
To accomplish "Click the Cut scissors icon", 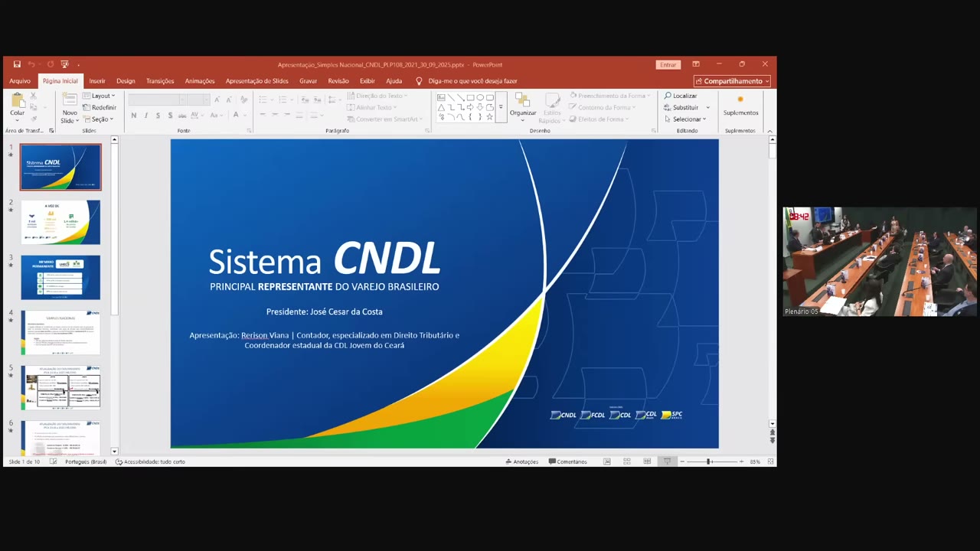I will click(33, 96).
